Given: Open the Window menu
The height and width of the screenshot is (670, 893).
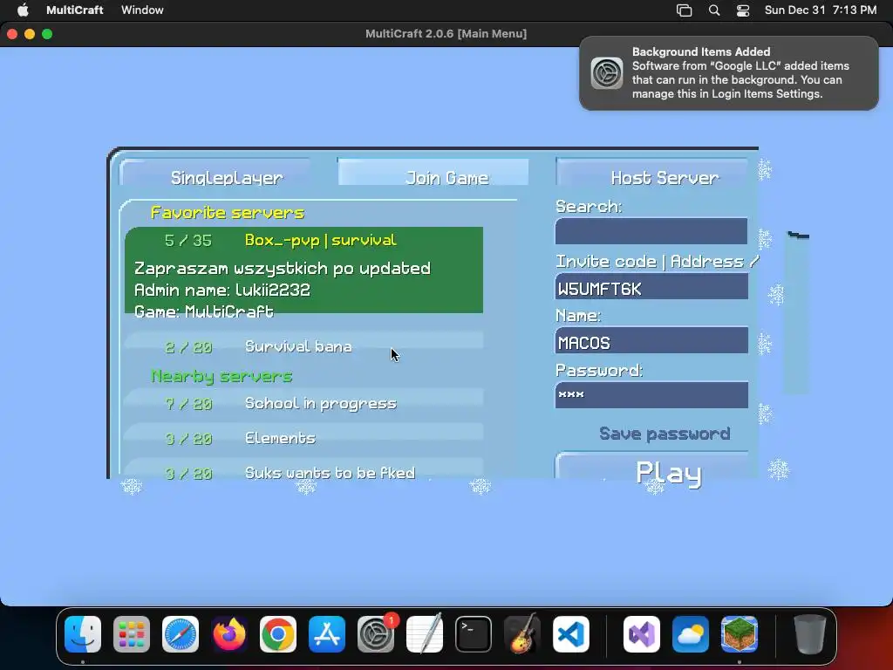Looking at the screenshot, I should pyautogui.click(x=142, y=10).
